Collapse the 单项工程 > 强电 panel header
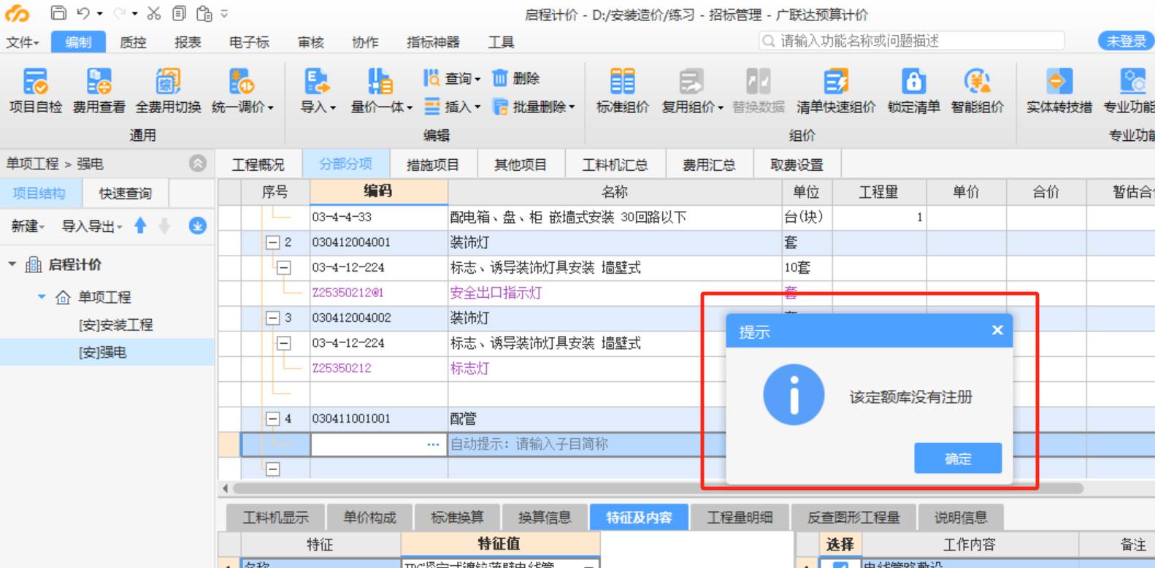The width and height of the screenshot is (1155, 568). 198,164
